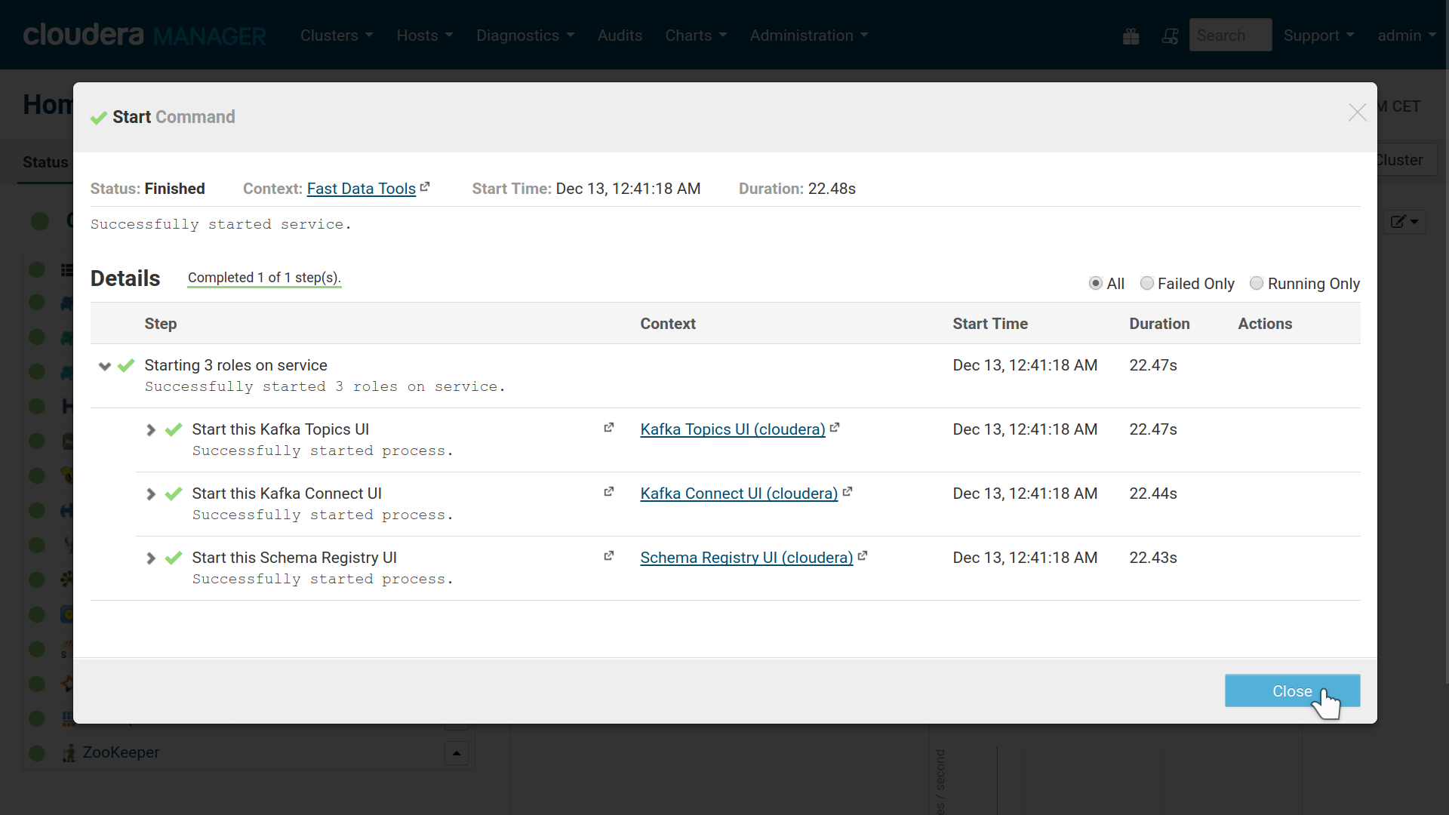Click the green checkmark next to Kafka Connect UI step

point(175,493)
